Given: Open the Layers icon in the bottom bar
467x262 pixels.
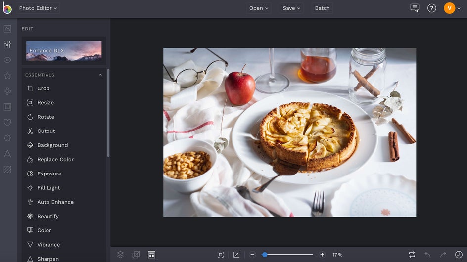Looking at the screenshot, I should [120, 255].
